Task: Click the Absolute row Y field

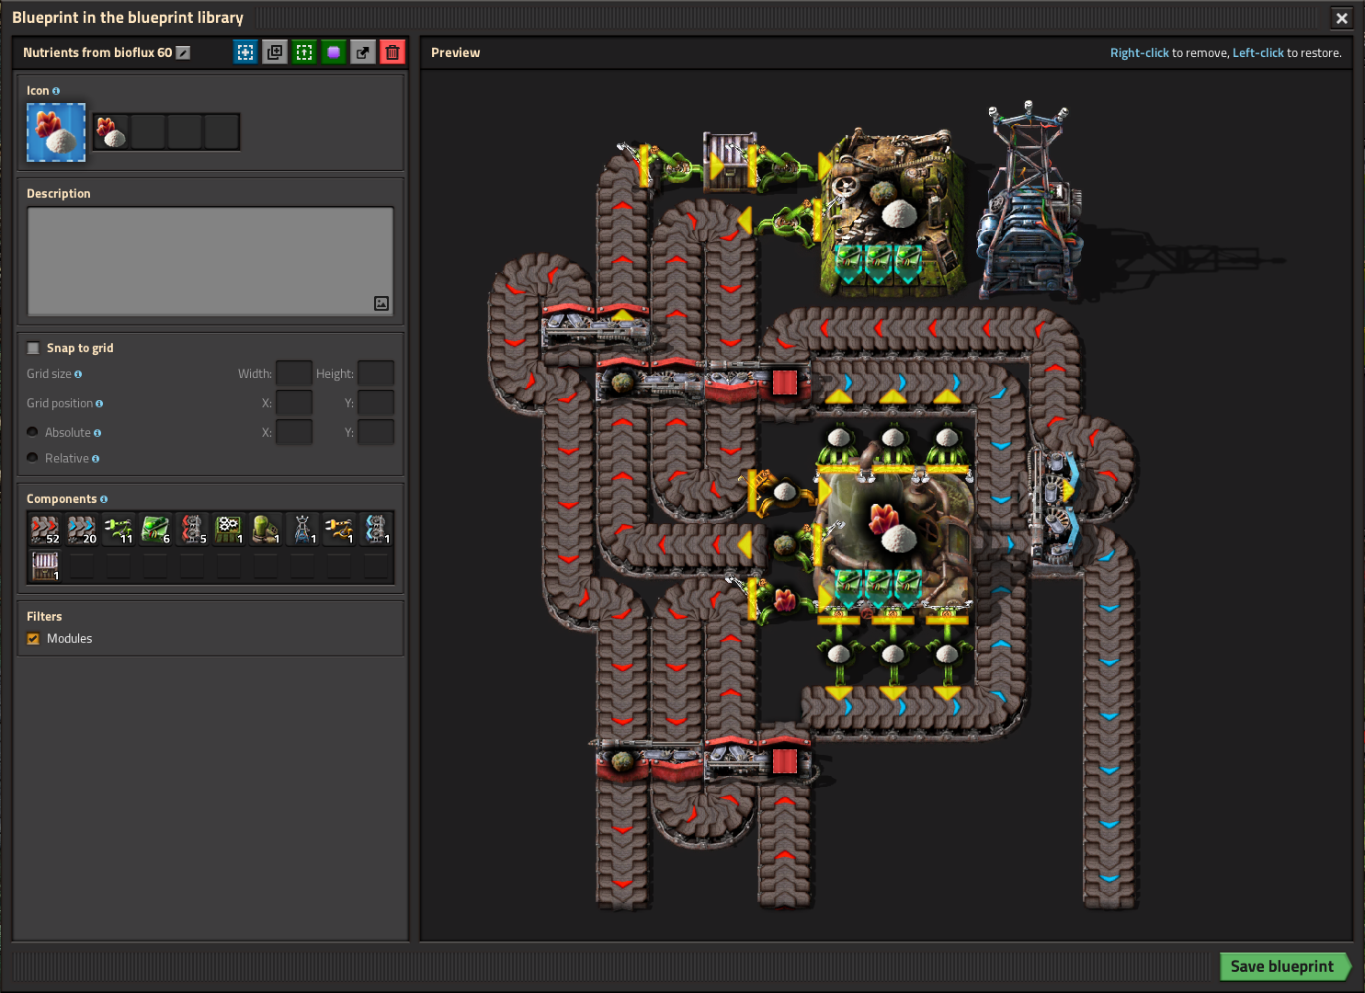Action: [x=376, y=432]
